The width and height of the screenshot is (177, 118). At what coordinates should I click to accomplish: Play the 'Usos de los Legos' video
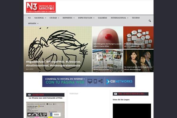[x=132, y=111]
